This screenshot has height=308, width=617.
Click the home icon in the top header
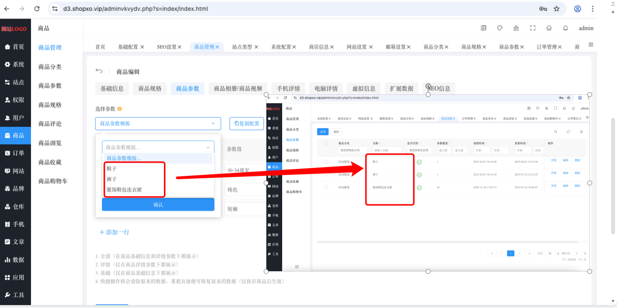tap(549, 28)
